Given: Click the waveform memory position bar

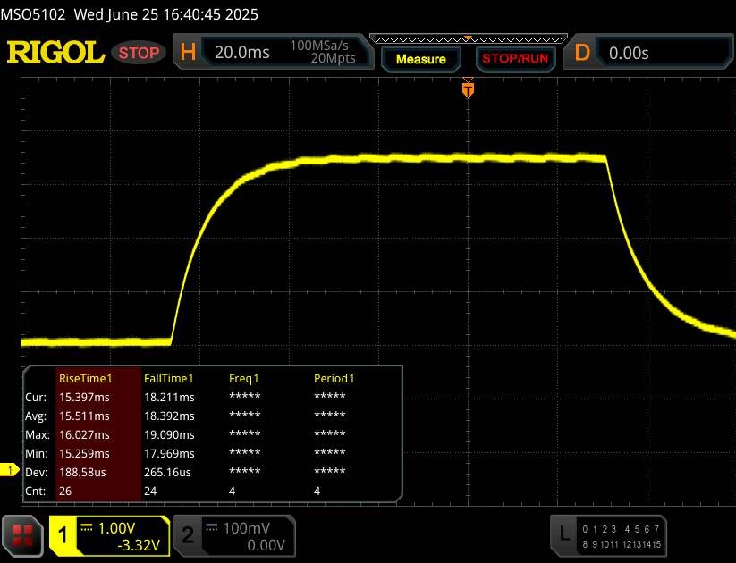Looking at the screenshot, I should (x=469, y=39).
